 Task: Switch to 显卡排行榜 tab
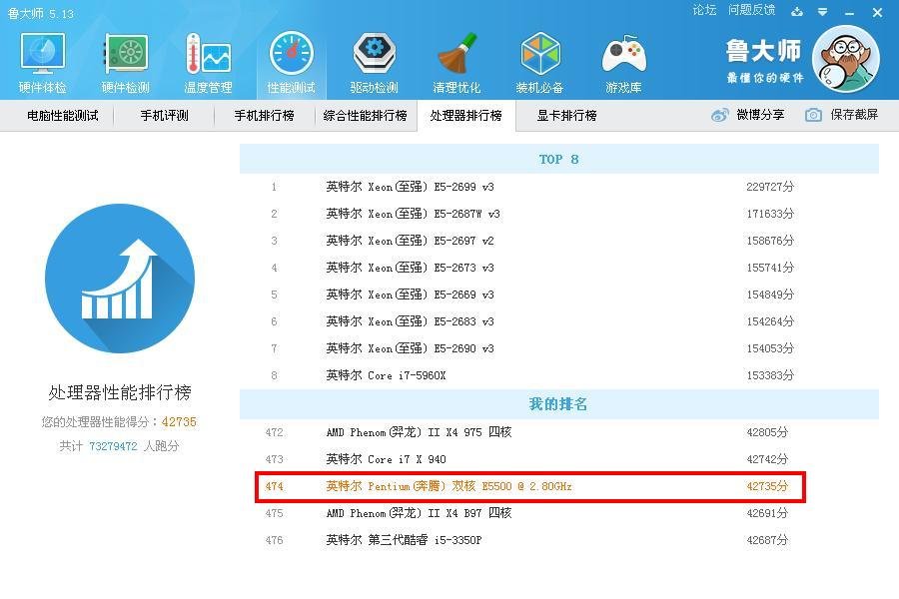[566, 116]
